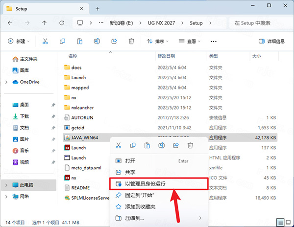
Task: Click the Copy icon in context menu
Action: point(133,145)
